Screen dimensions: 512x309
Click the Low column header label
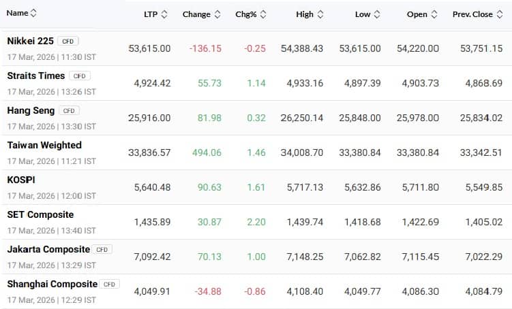click(x=363, y=14)
